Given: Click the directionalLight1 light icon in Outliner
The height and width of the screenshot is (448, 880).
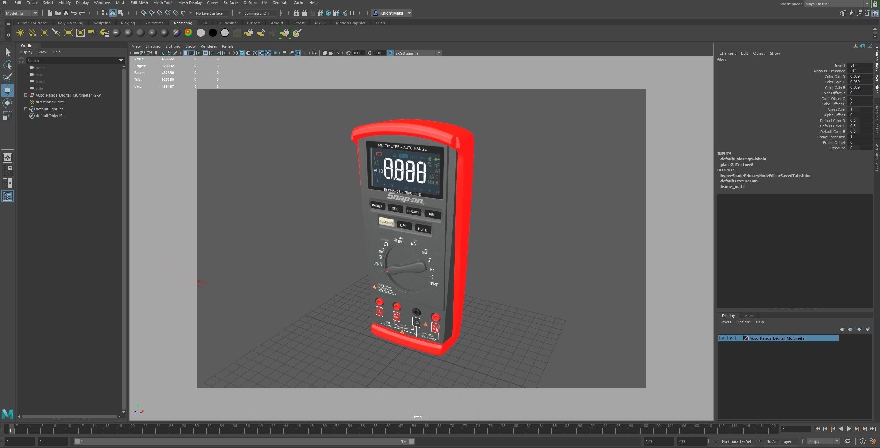Looking at the screenshot, I should [32, 102].
